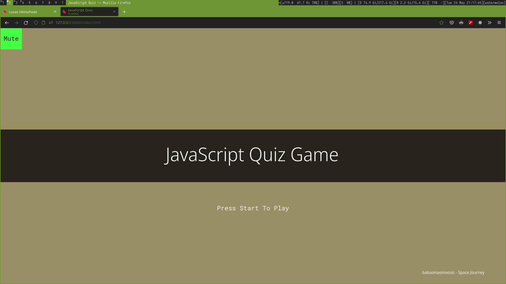Click the date and time in status bar
Screen dimensions: 506x284
point(464,3)
